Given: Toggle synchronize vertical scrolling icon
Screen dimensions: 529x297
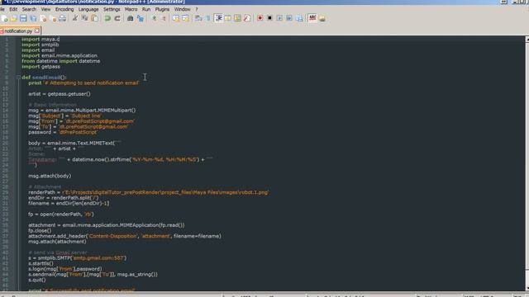Looking at the screenshot, I should [x=176, y=18].
